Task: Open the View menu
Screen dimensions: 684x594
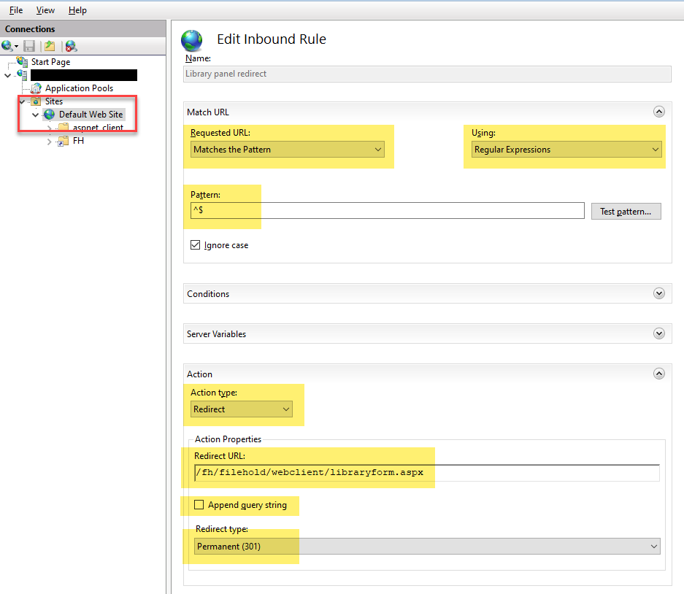Action: coord(45,9)
